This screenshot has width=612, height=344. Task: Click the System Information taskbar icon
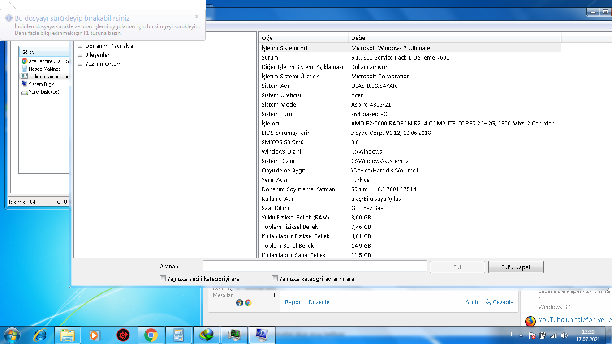tap(262, 335)
